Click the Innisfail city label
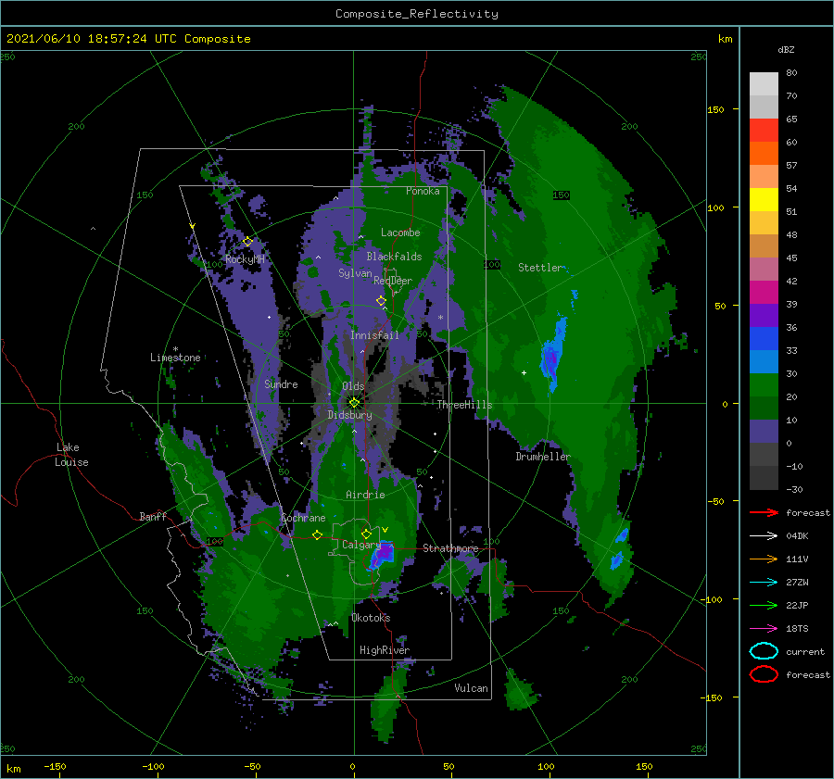This screenshot has height=779, width=834. tap(374, 335)
